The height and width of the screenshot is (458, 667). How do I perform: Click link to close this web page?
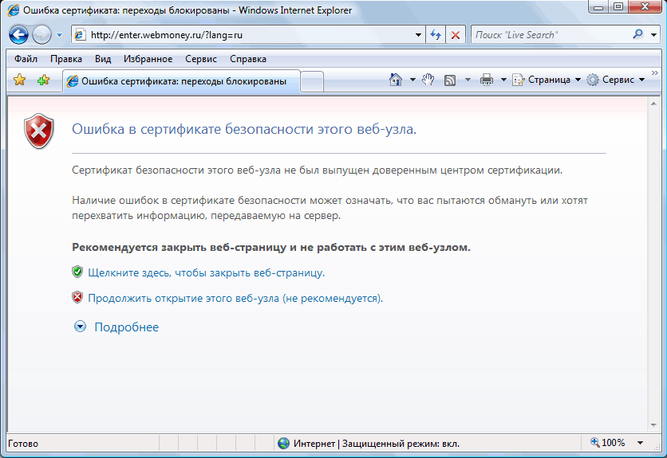[x=206, y=272]
